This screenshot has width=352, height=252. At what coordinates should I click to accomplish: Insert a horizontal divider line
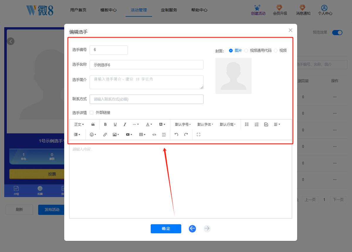point(164,135)
